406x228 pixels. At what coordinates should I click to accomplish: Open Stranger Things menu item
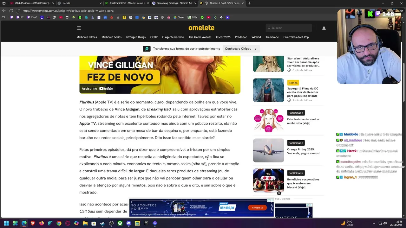click(136, 37)
